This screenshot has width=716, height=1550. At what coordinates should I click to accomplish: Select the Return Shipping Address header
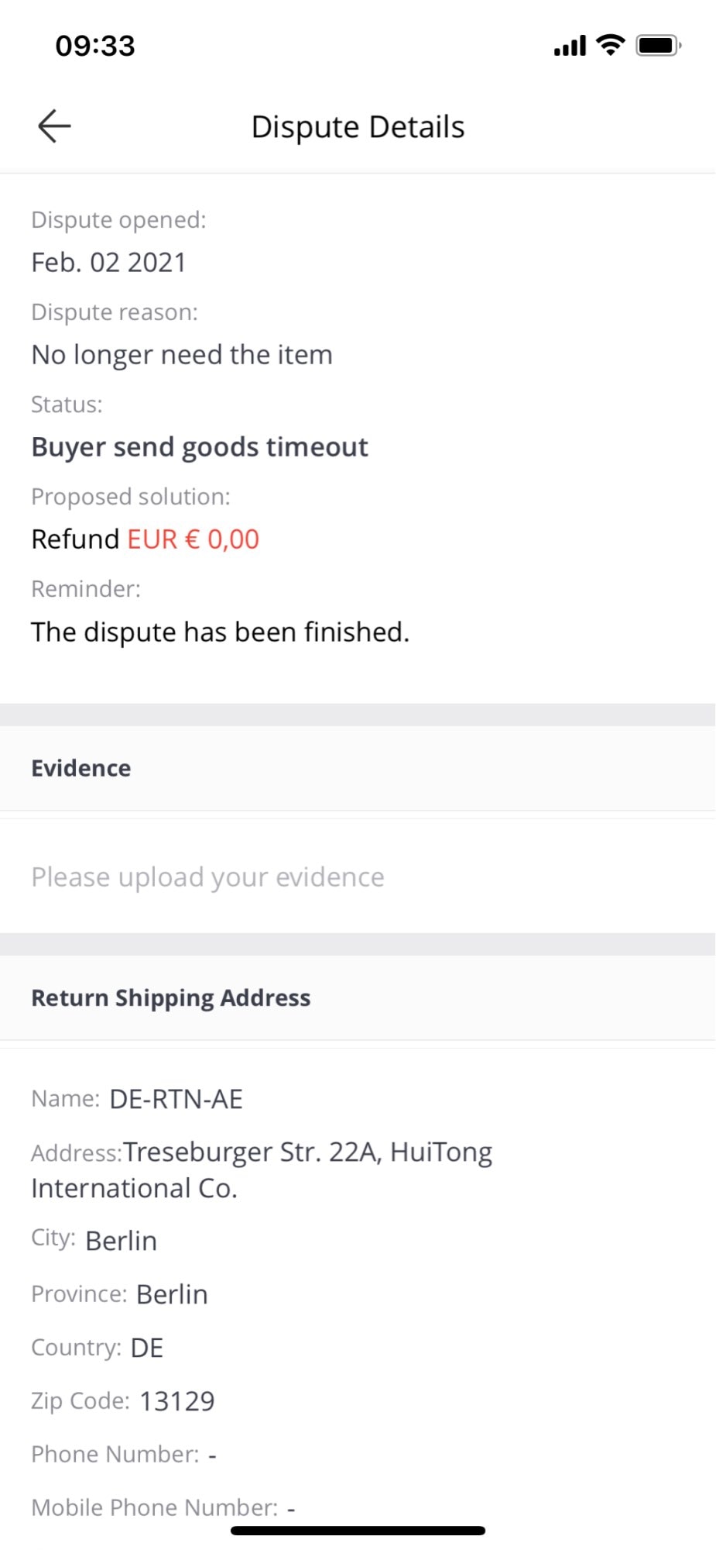click(170, 997)
